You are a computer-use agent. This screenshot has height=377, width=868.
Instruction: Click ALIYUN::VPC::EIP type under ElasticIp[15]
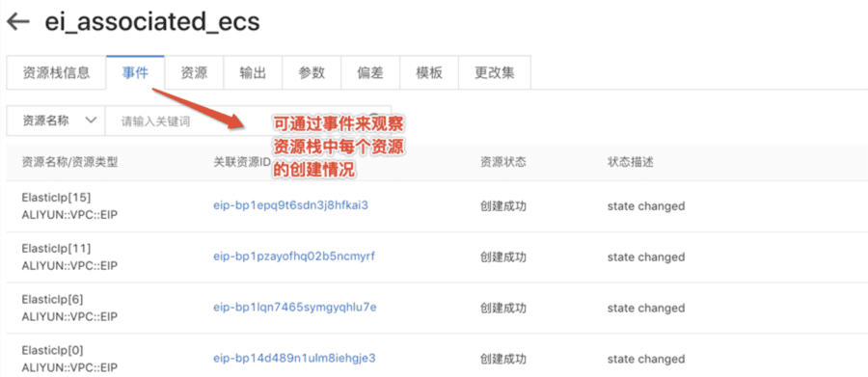coord(69,215)
